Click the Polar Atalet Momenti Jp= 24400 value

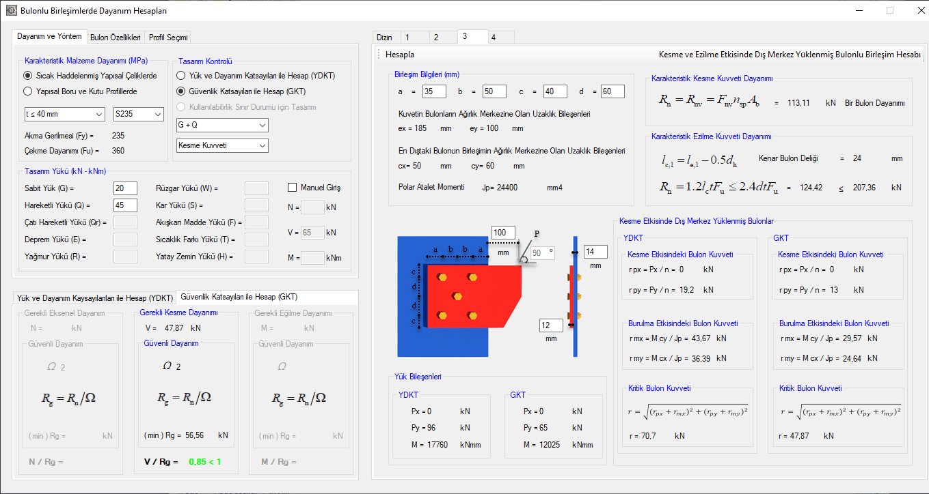500,187
